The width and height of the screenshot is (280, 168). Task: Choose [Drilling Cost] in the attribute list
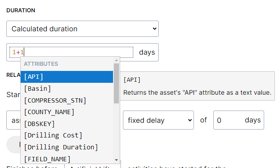[x=67, y=136]
